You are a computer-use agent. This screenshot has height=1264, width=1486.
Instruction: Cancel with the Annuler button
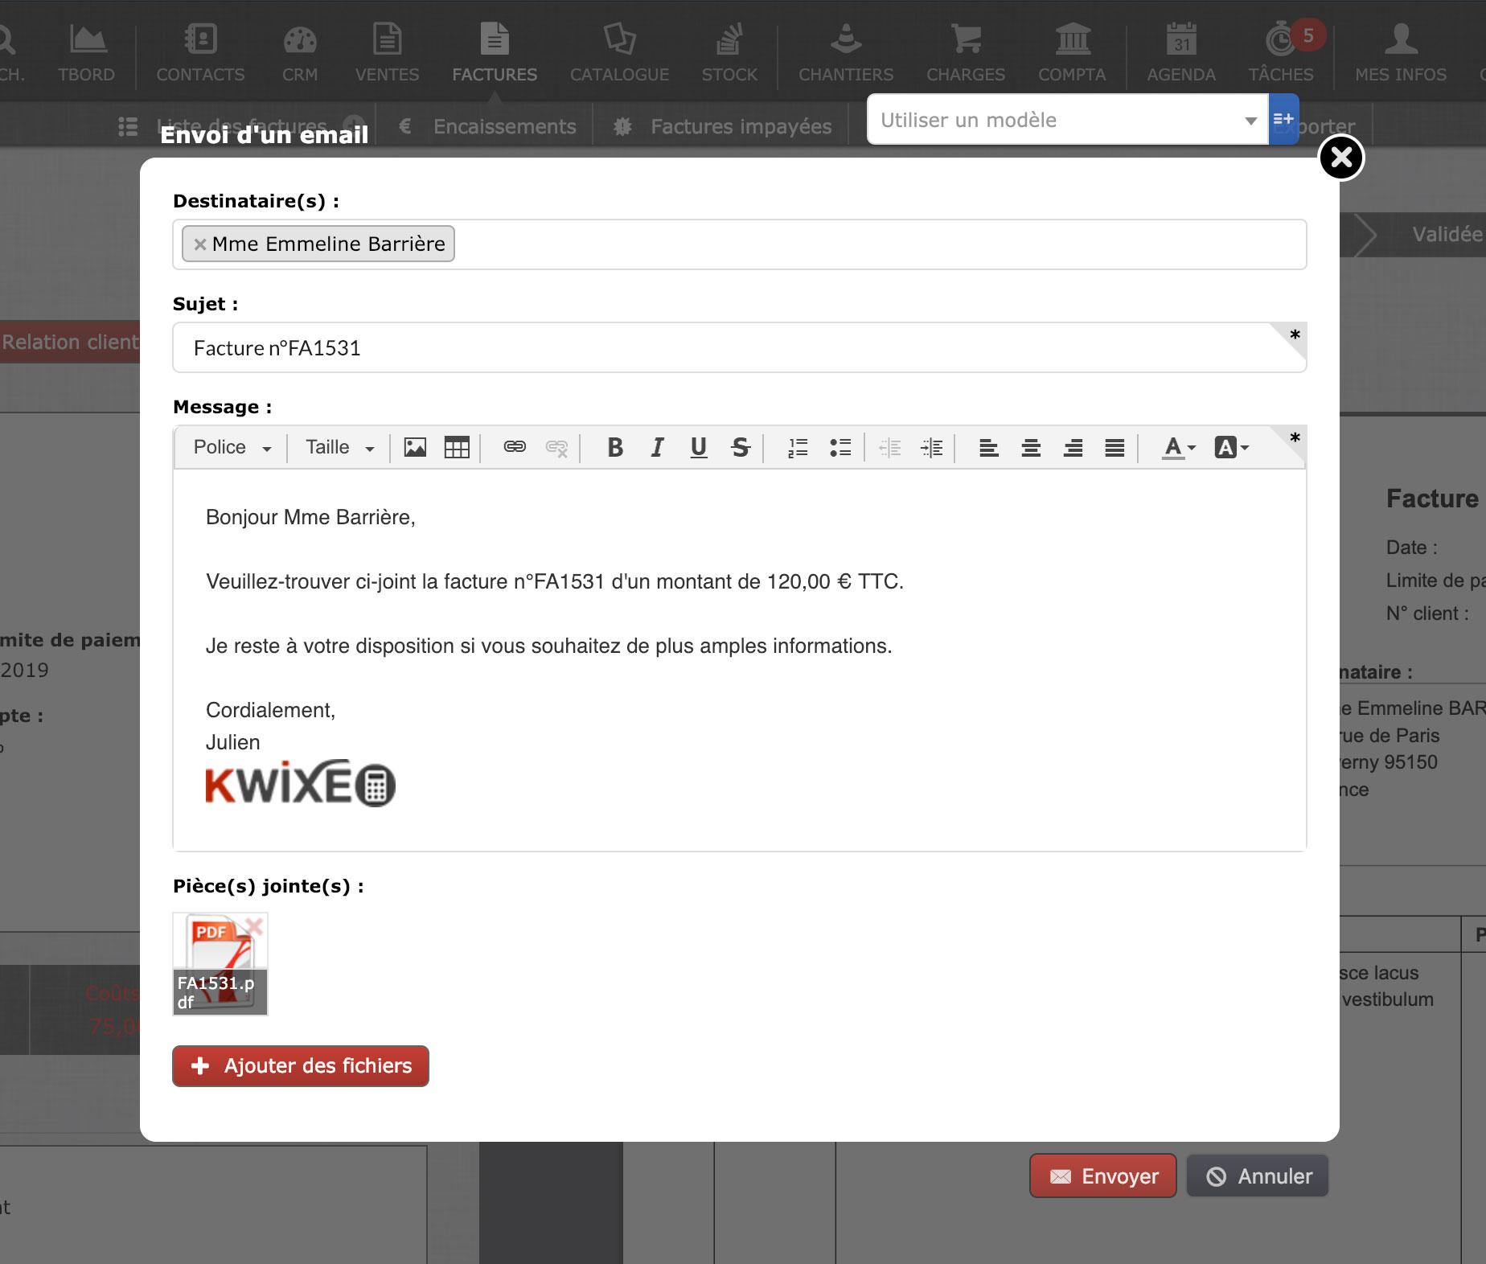point(1258,1176)
